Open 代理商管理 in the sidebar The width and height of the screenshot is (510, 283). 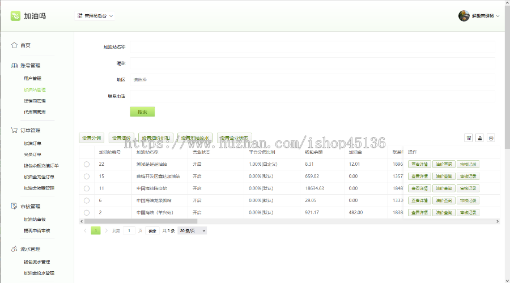tap(35, 112)
